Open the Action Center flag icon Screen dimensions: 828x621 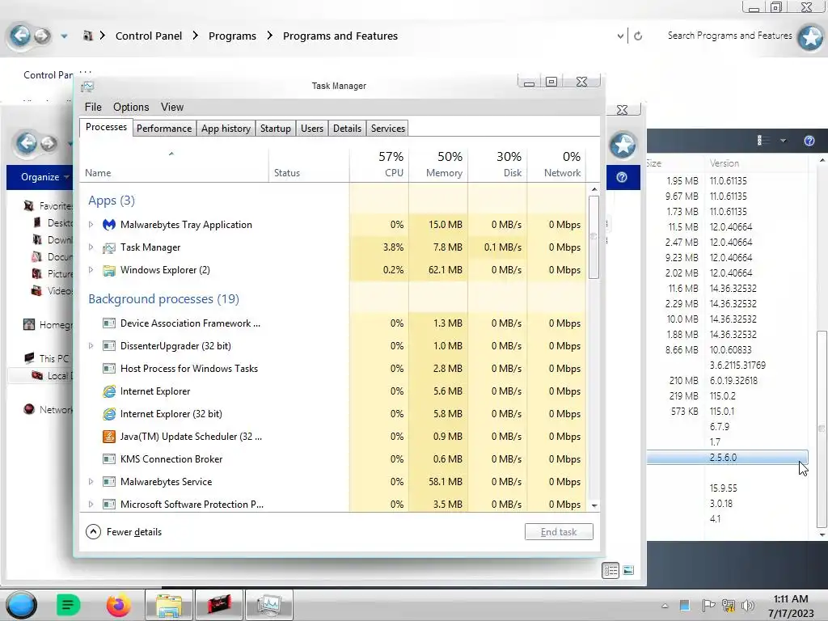coord(708,606)
